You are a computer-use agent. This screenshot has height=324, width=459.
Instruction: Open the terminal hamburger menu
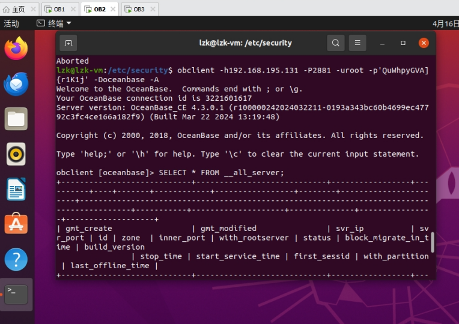pos(357,43)
